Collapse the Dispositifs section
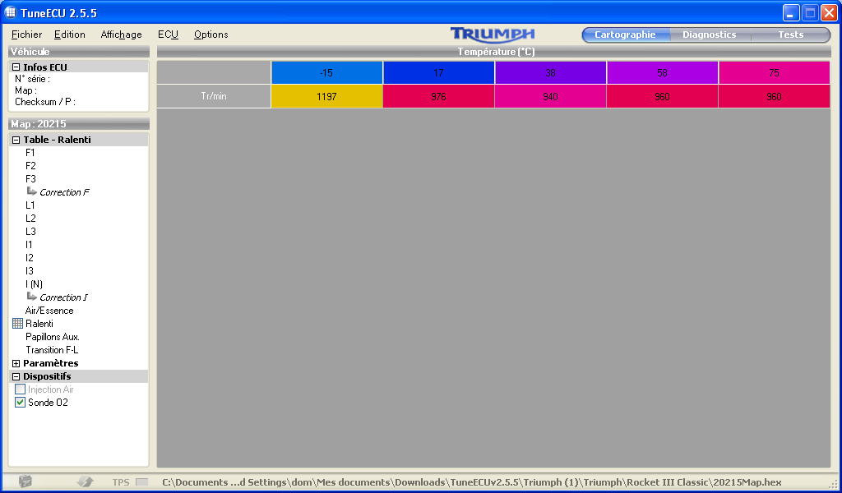 point(16,376)
